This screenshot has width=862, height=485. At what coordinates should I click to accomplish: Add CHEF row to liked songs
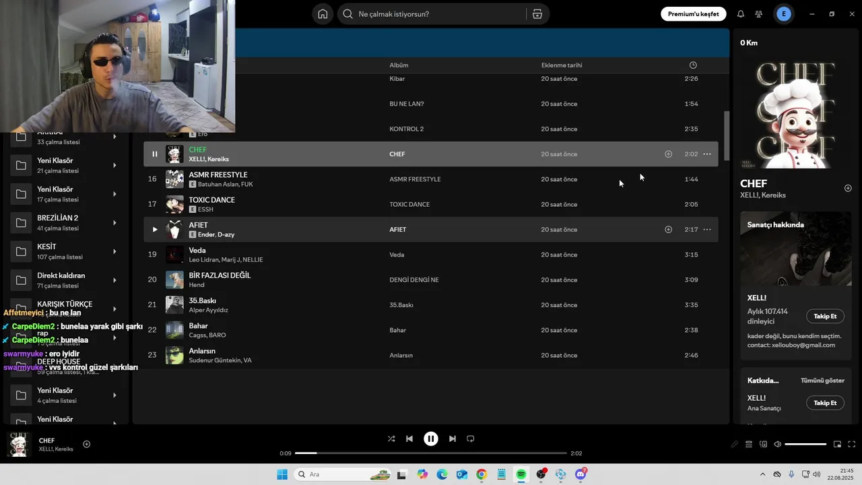(x=668, y=154)
